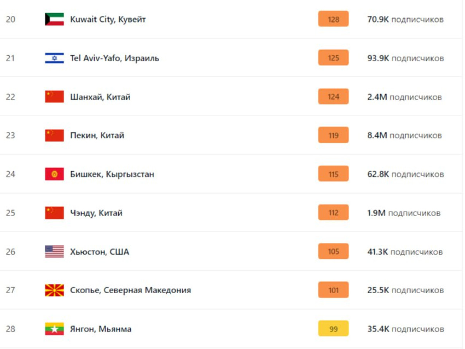The image size is (465, 349).
Task: Open Янгон, Мьянма city link
Action: 101,329
